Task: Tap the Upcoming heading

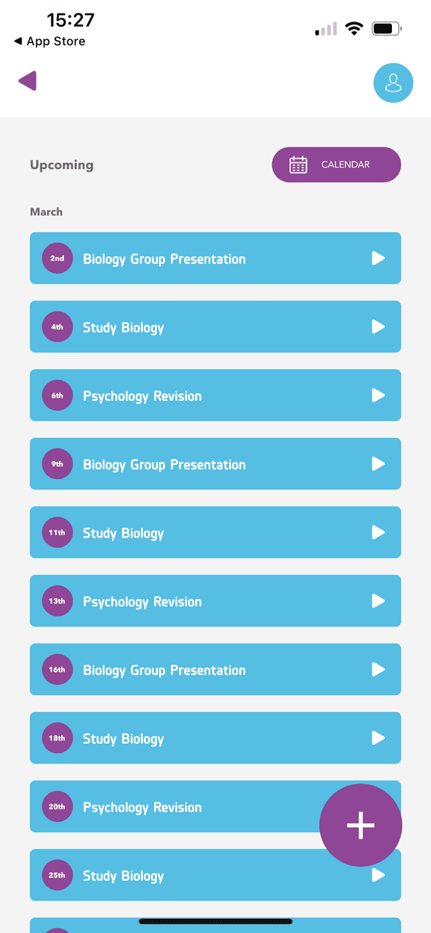Action: [x=61, y=164]
